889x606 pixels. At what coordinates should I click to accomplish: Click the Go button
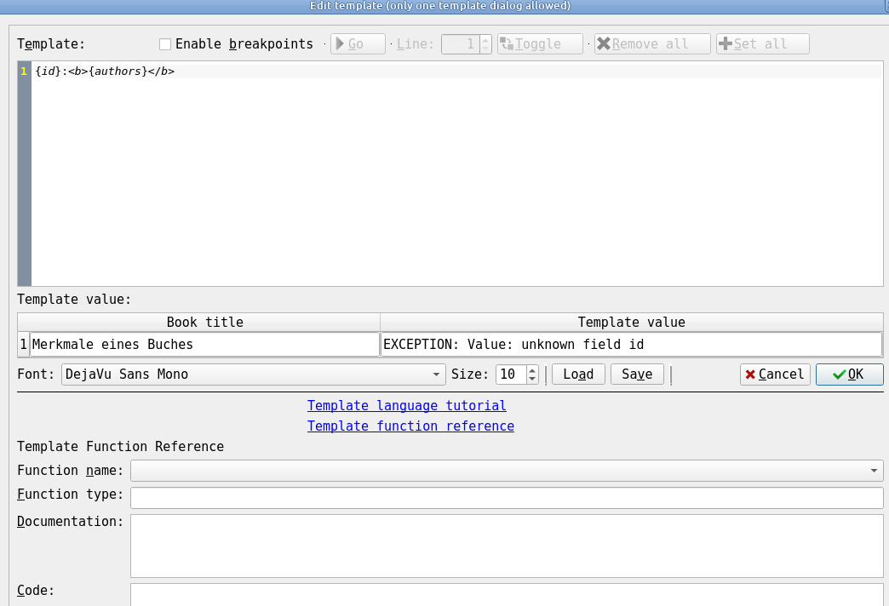tap(358, 44)
